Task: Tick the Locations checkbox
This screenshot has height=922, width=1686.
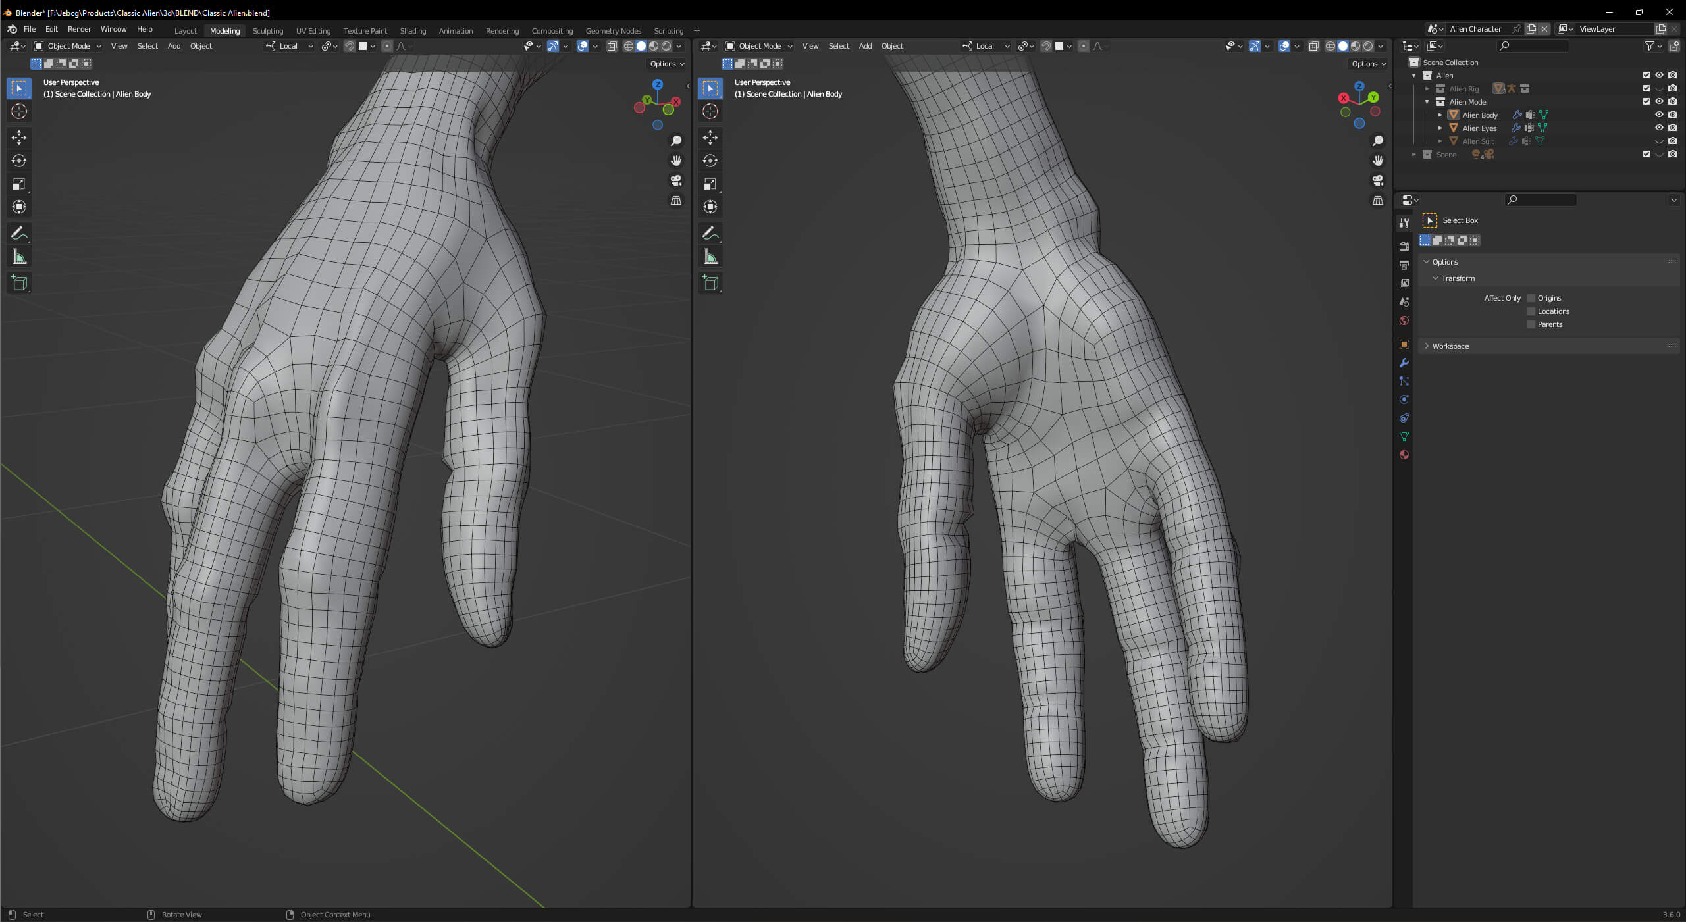Action: click(x=1531, y=311)
